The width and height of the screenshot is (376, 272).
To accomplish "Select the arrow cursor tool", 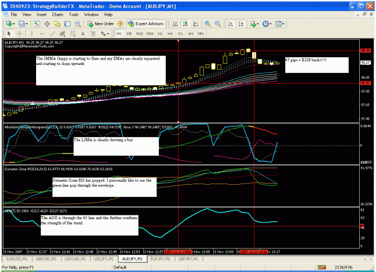I will tap(9, 34).
